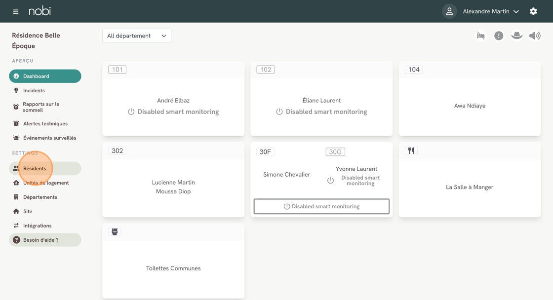Click the exclamation alert icon
Image resolution: width=553 pixels, height=300 pixels.
click(x=499, y=36)
